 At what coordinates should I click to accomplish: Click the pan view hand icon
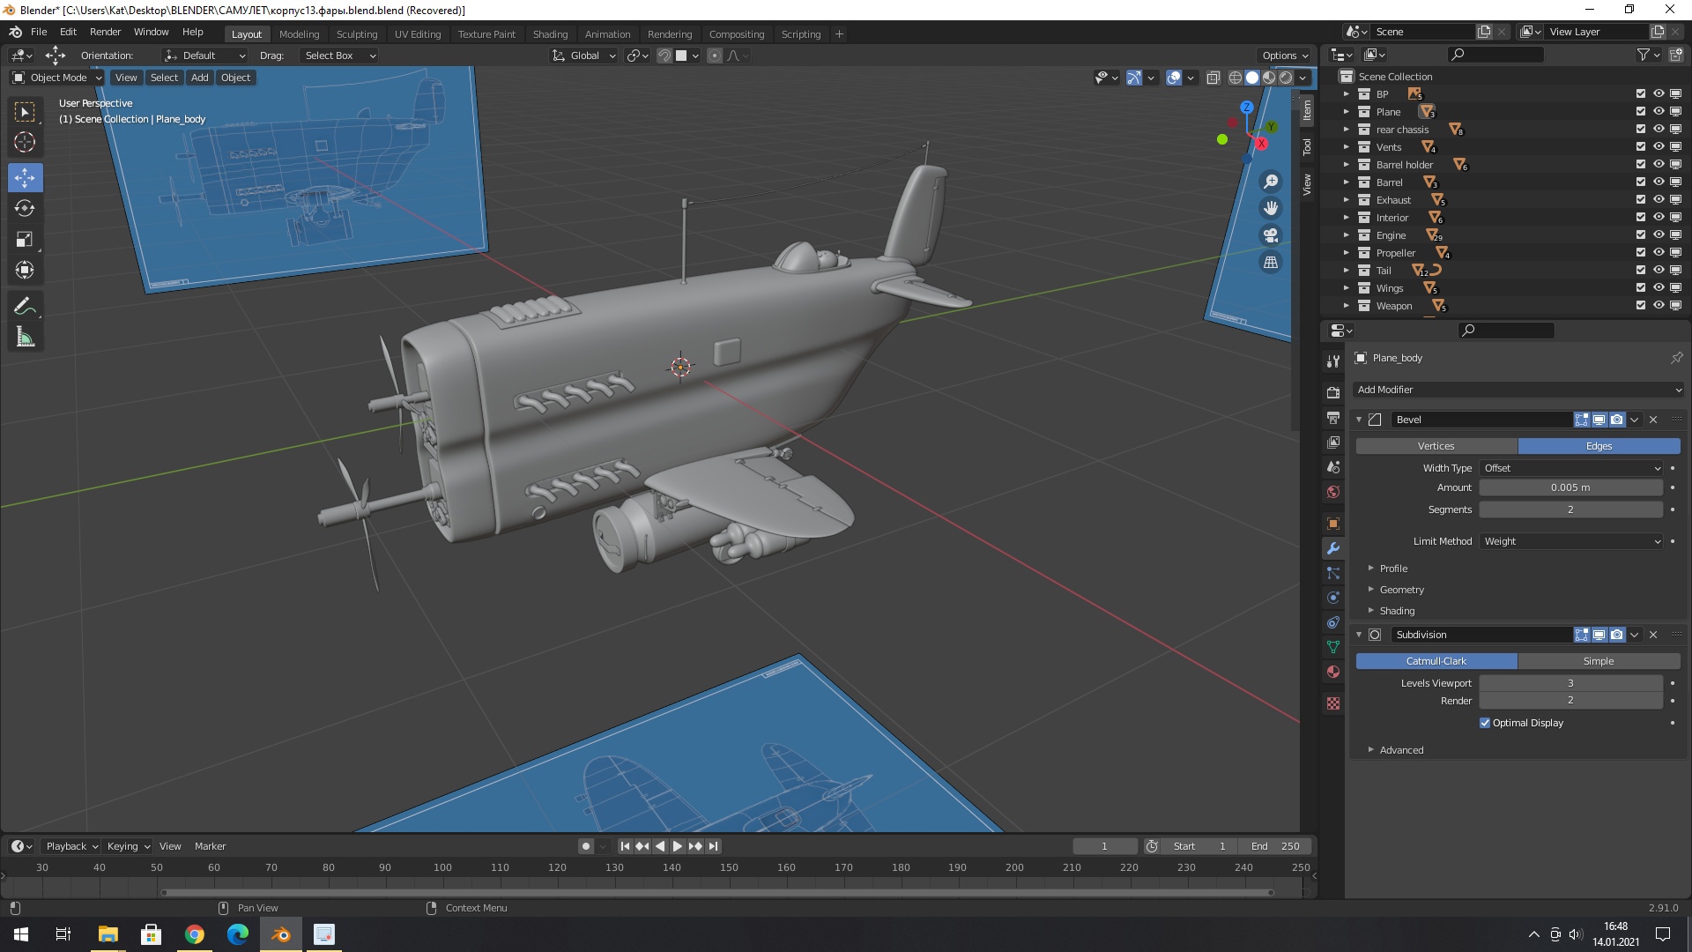[x=1271, y=208]
